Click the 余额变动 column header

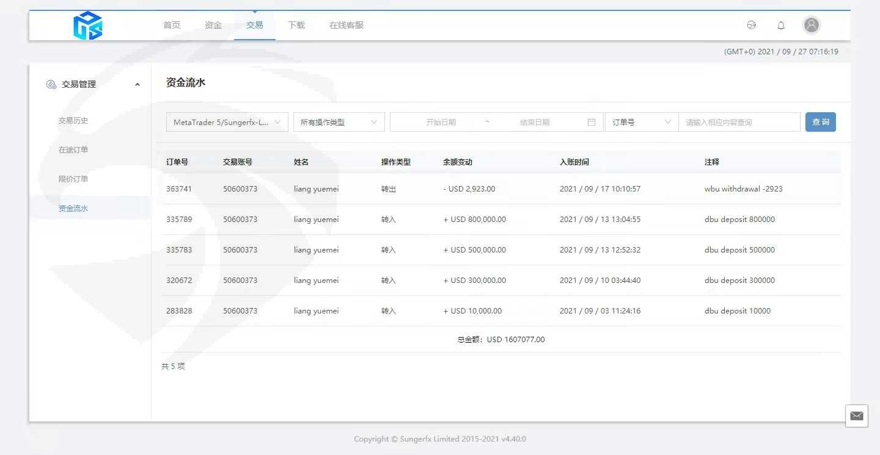[458, 162]
